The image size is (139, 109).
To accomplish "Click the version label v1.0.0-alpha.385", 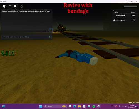I will (133, 103).
